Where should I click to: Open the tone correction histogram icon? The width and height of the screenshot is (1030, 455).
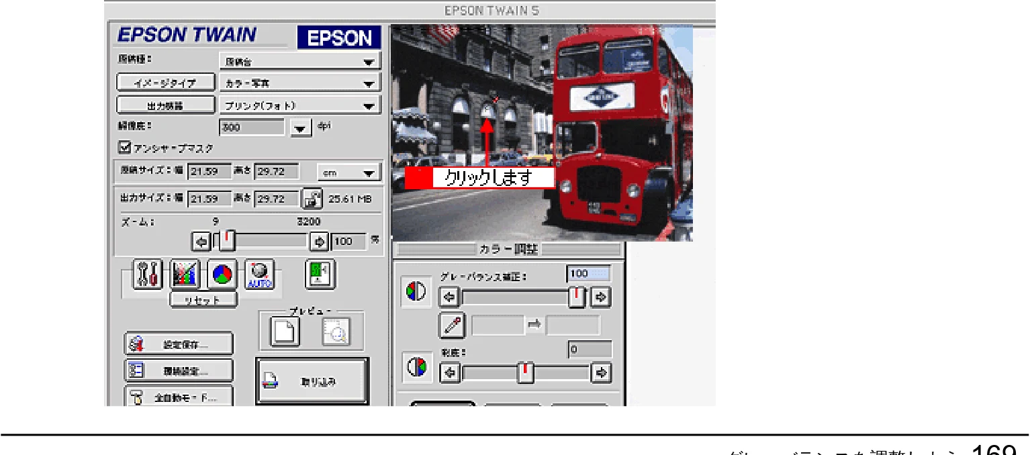tap(185, 275)
